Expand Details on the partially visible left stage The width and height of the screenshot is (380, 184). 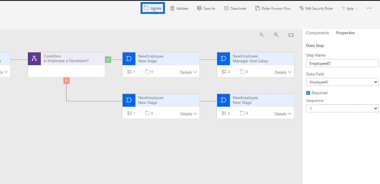point(4,72)
